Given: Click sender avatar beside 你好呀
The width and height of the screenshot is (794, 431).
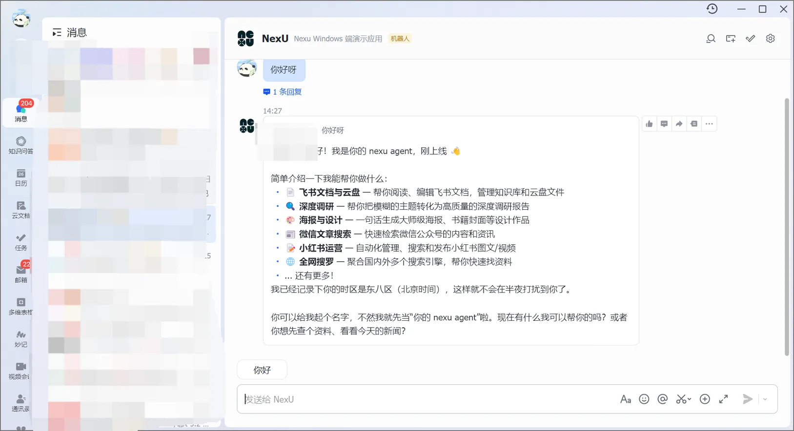Looking at the screenshot, I should (x=247, y=68).
